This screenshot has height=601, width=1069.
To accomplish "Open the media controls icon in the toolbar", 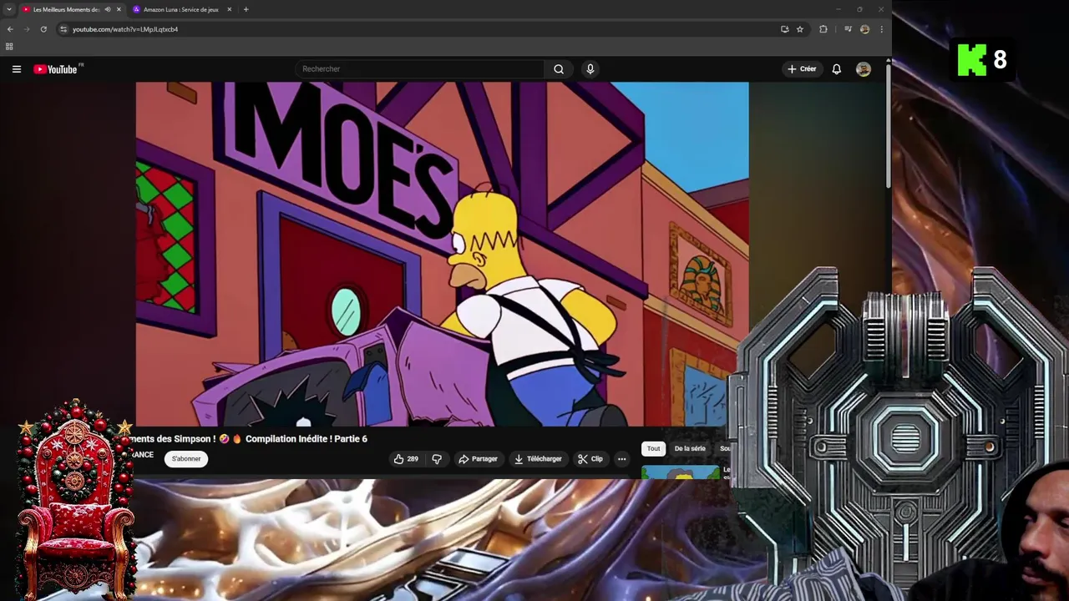I will tap(848, 29).
